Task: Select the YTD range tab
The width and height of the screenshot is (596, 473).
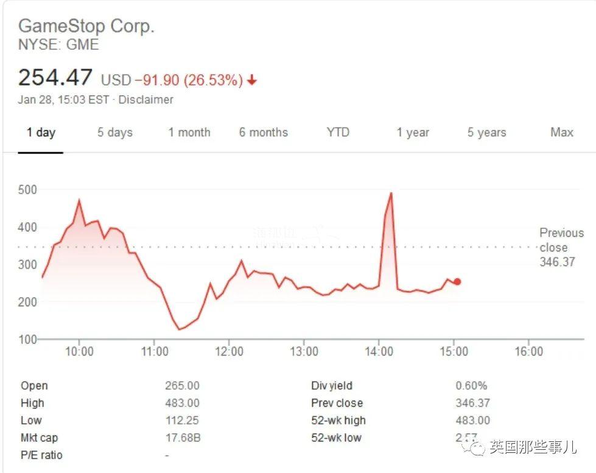Action: click(338, 132)
